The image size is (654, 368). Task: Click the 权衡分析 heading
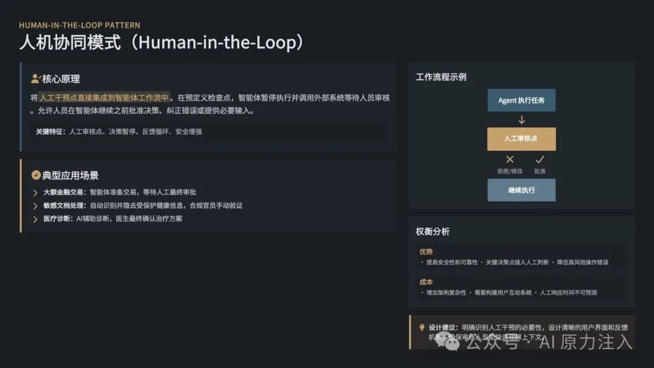coord(432,232)
